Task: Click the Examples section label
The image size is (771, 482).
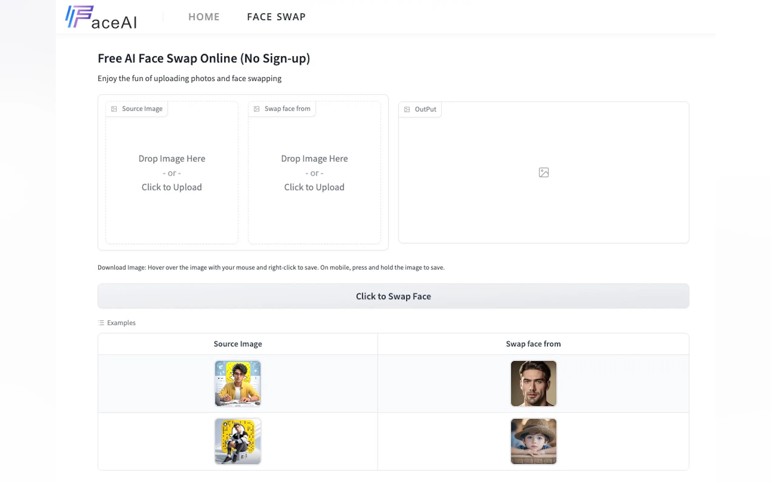Action: coord(121,323)
